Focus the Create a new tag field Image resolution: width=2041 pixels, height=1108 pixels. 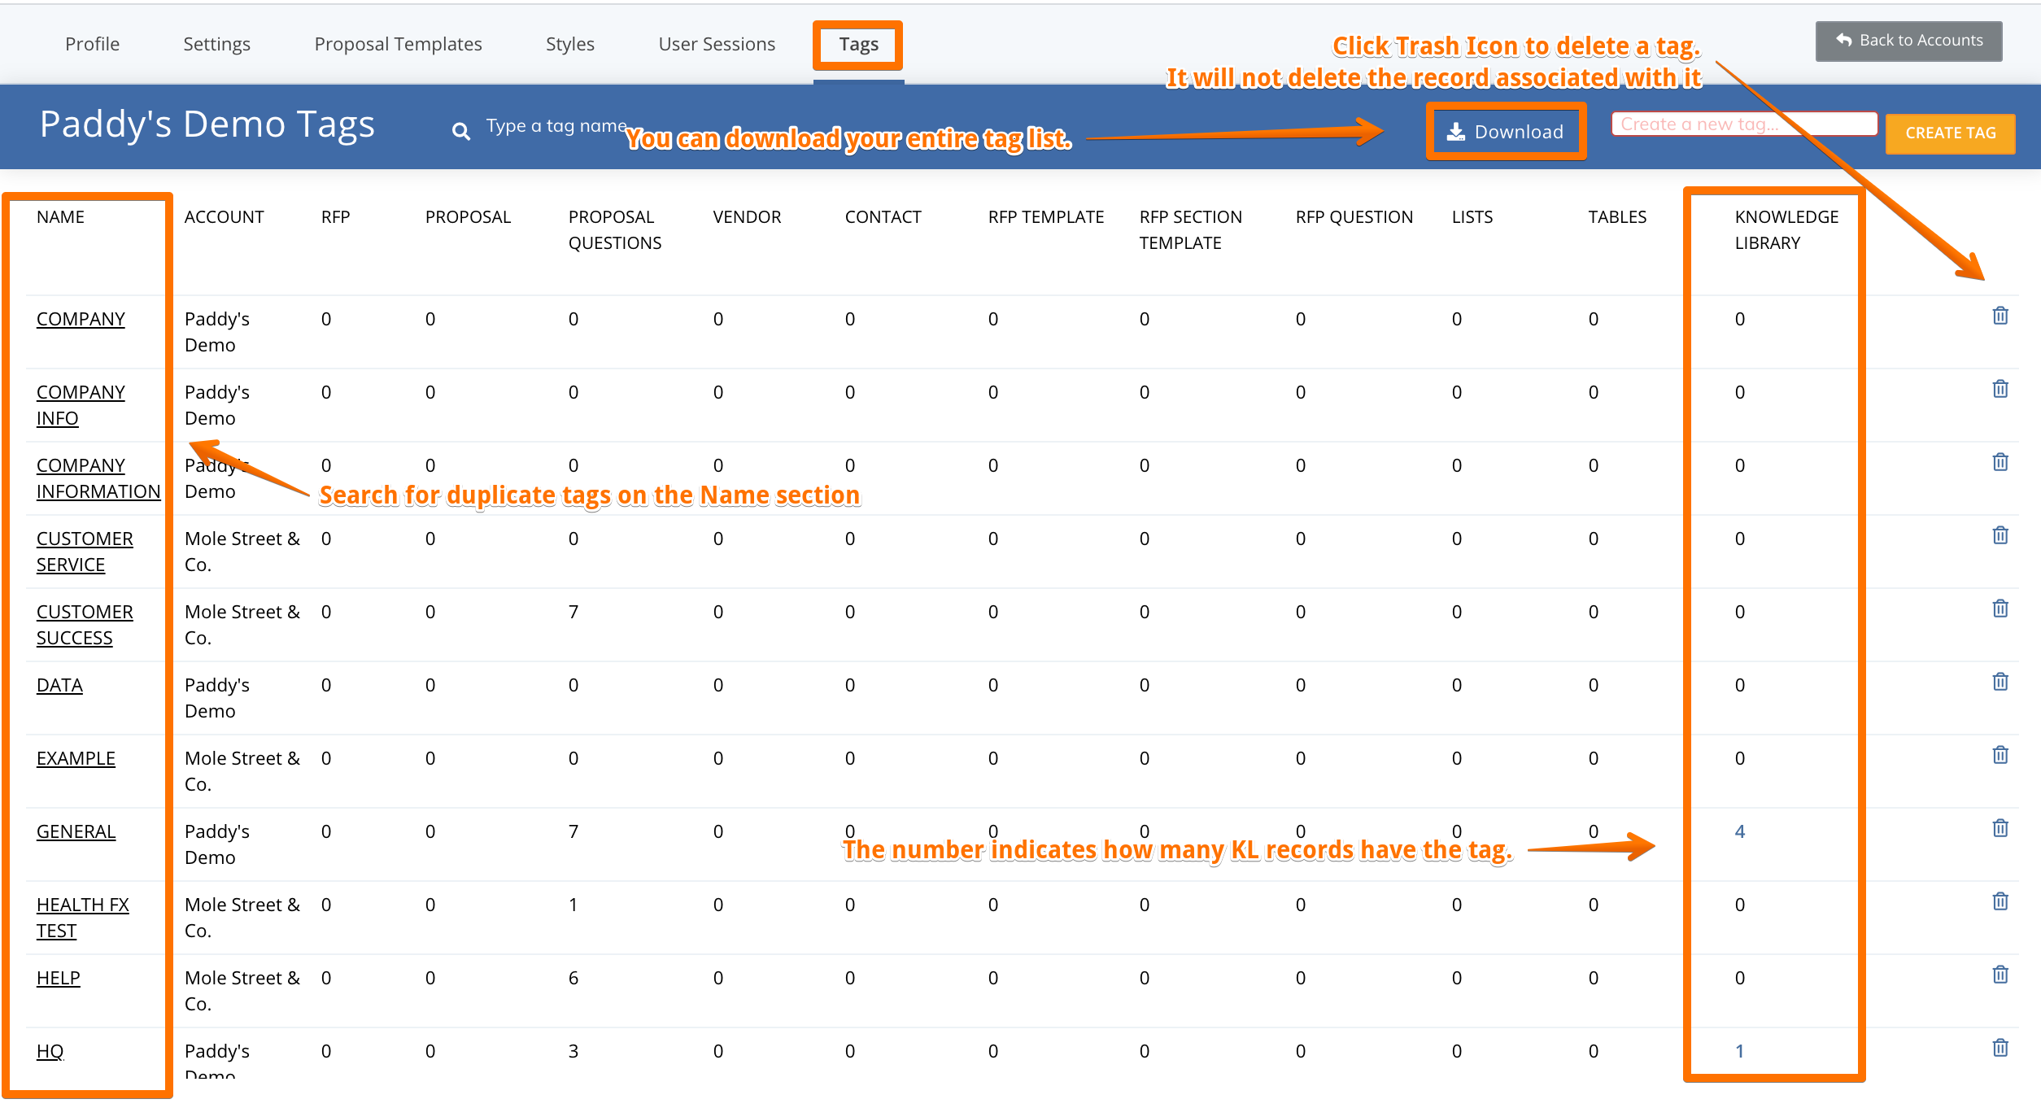click(1744, 124)
